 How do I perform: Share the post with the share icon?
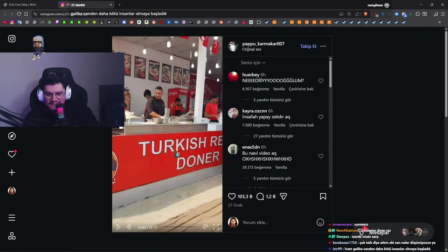click(283, 196)
